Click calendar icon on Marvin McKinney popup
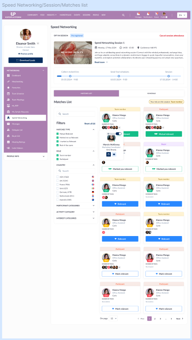The height and width of the screenshot is (340, 192). point(108,154)
